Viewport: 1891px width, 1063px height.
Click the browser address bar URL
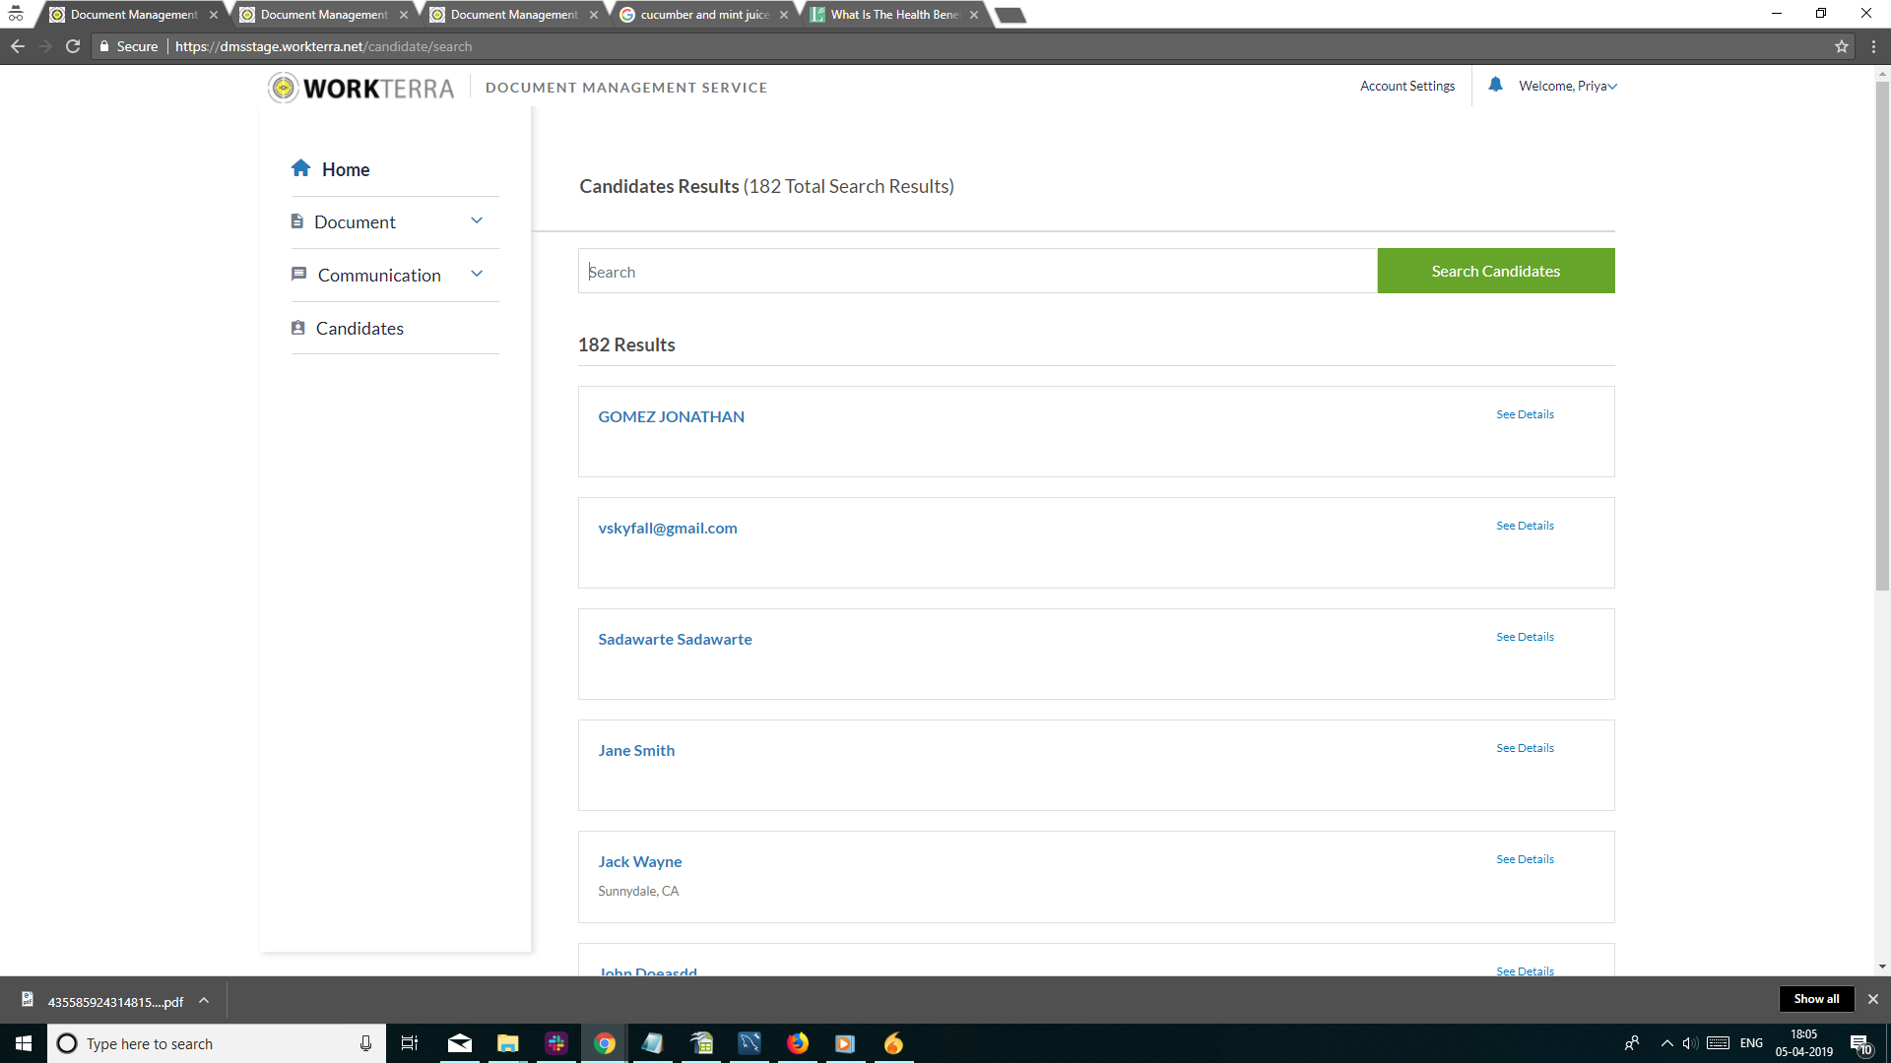(323, 46)
